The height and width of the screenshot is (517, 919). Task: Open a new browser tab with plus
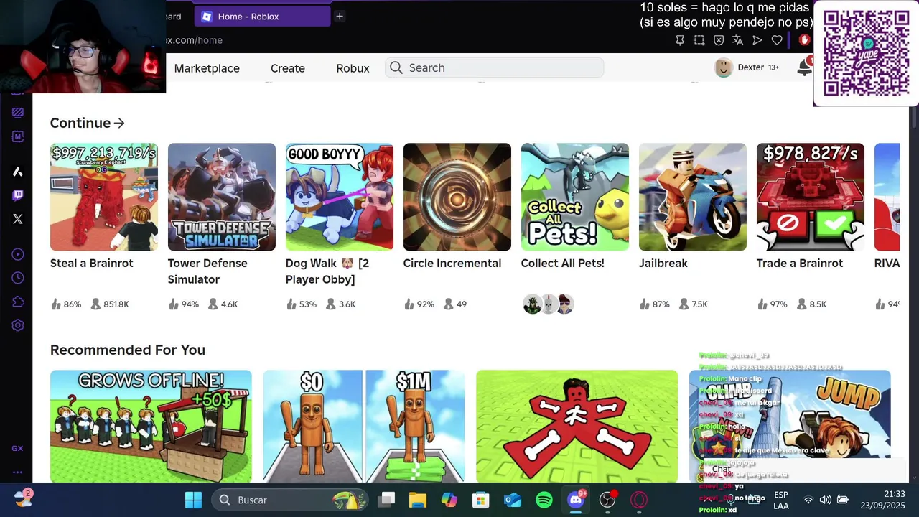click(340, 17)
